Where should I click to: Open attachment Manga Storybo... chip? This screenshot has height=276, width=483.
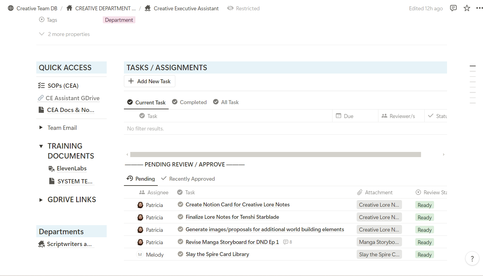pyautogui.click(x=379, y=242)
